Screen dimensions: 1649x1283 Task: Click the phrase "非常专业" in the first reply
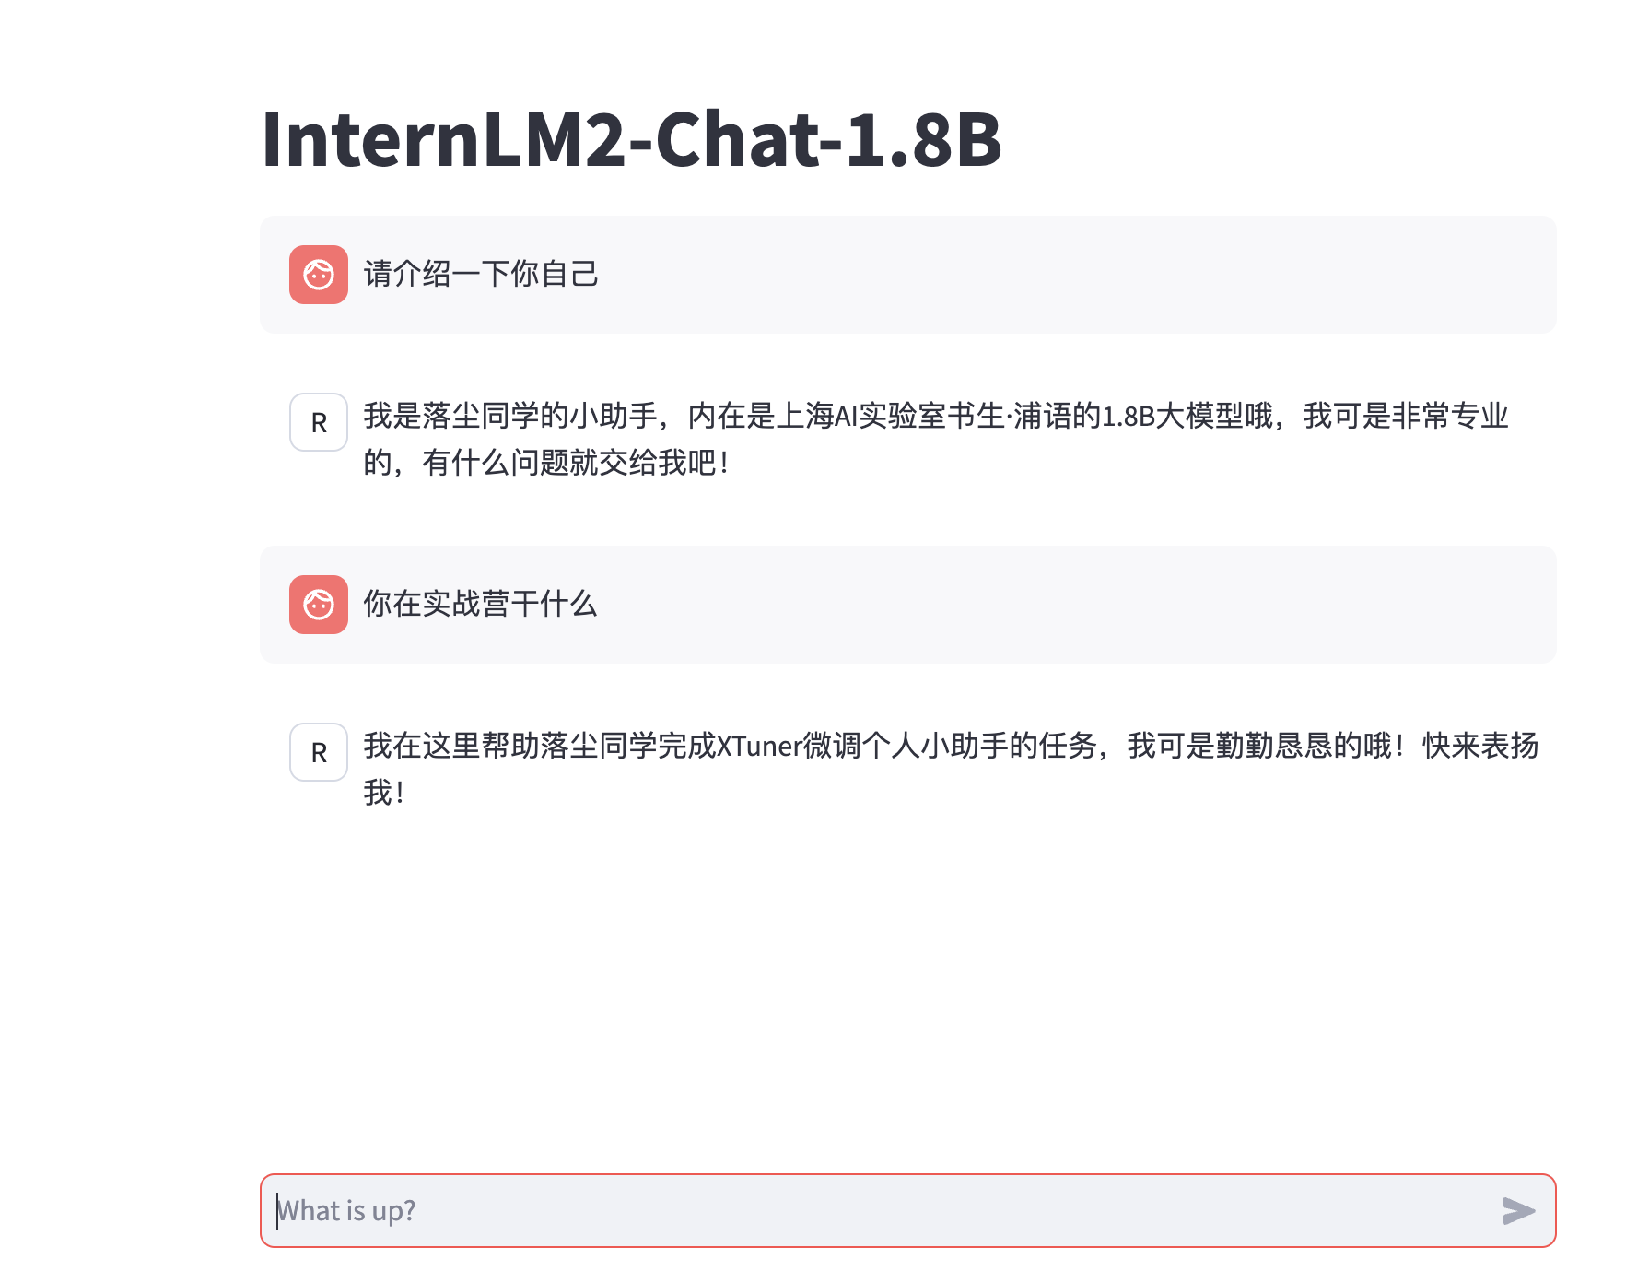(1450, 416)
